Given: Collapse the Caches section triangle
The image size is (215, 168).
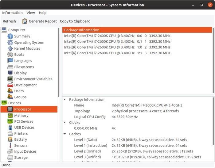Looking at the screenshot, I should (65, 134).
